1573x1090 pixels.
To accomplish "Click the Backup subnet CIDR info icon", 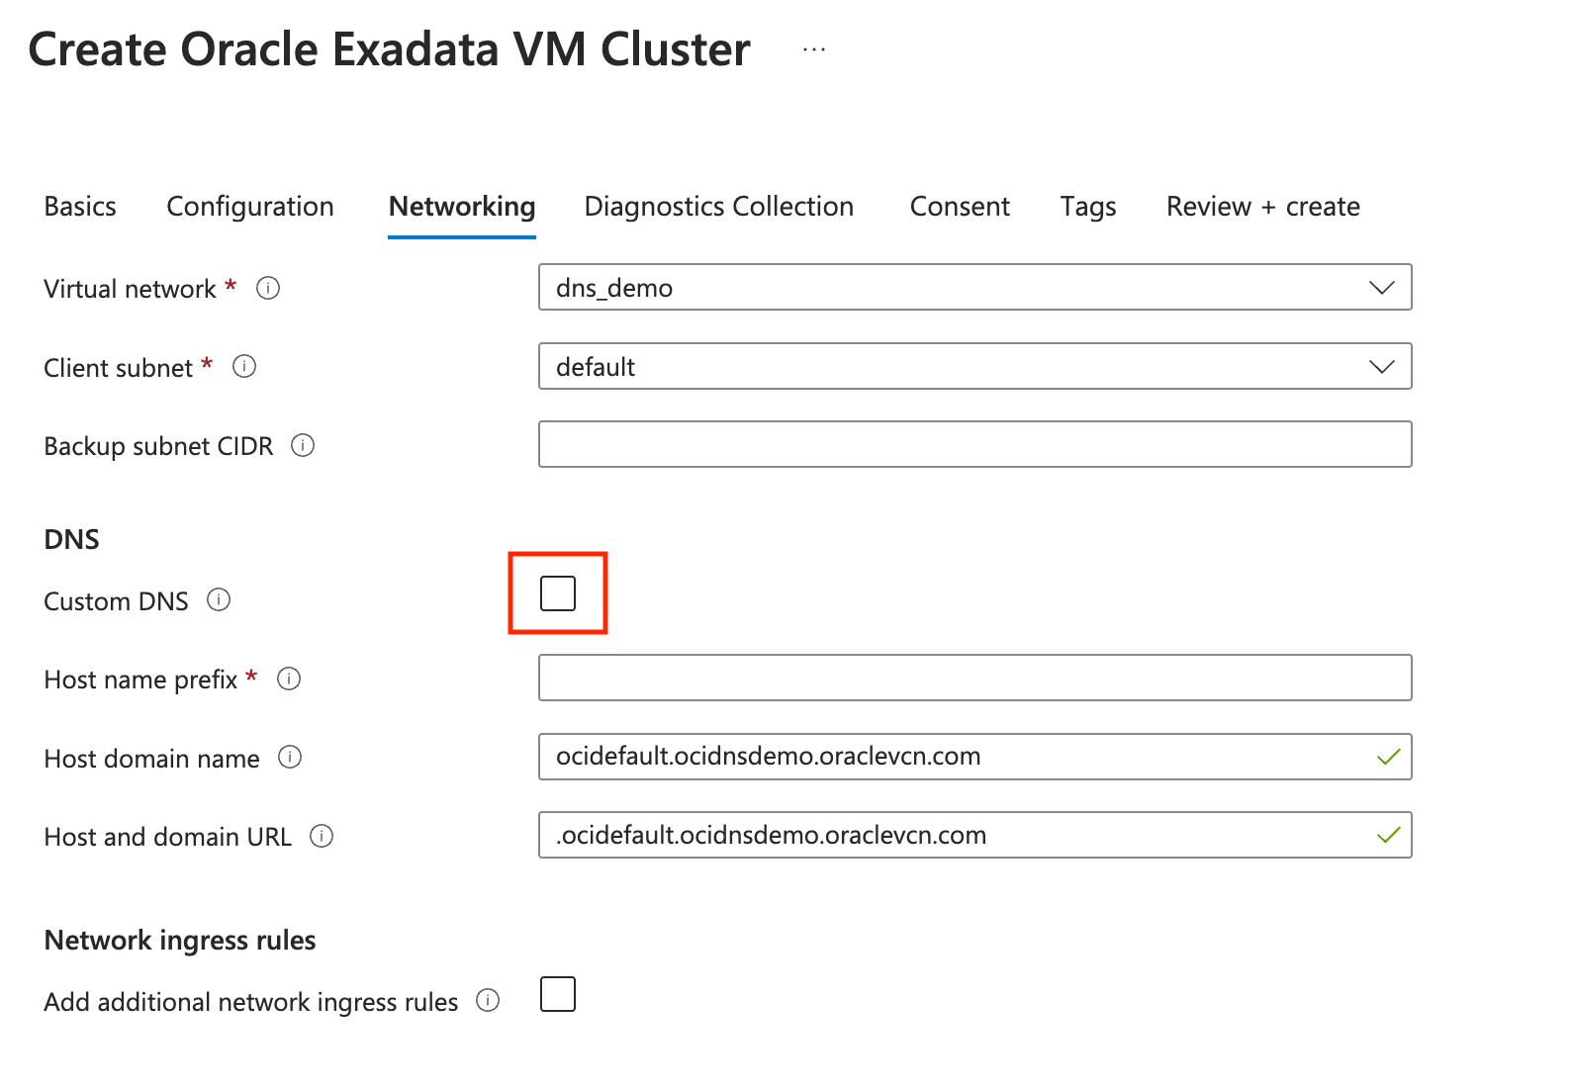I will [303, 445].
